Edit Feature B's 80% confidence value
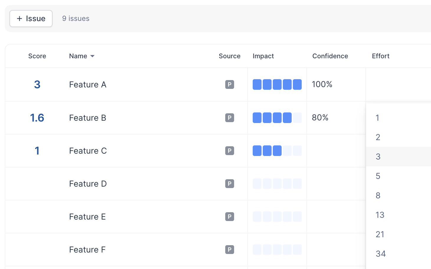This screenshot has width=431, height=269. click(x=320, y=118)
